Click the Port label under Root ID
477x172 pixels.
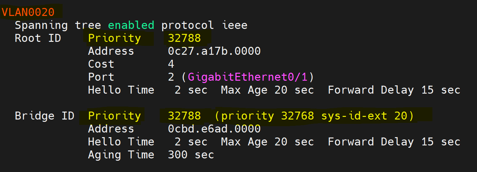[x=101, y=77]
